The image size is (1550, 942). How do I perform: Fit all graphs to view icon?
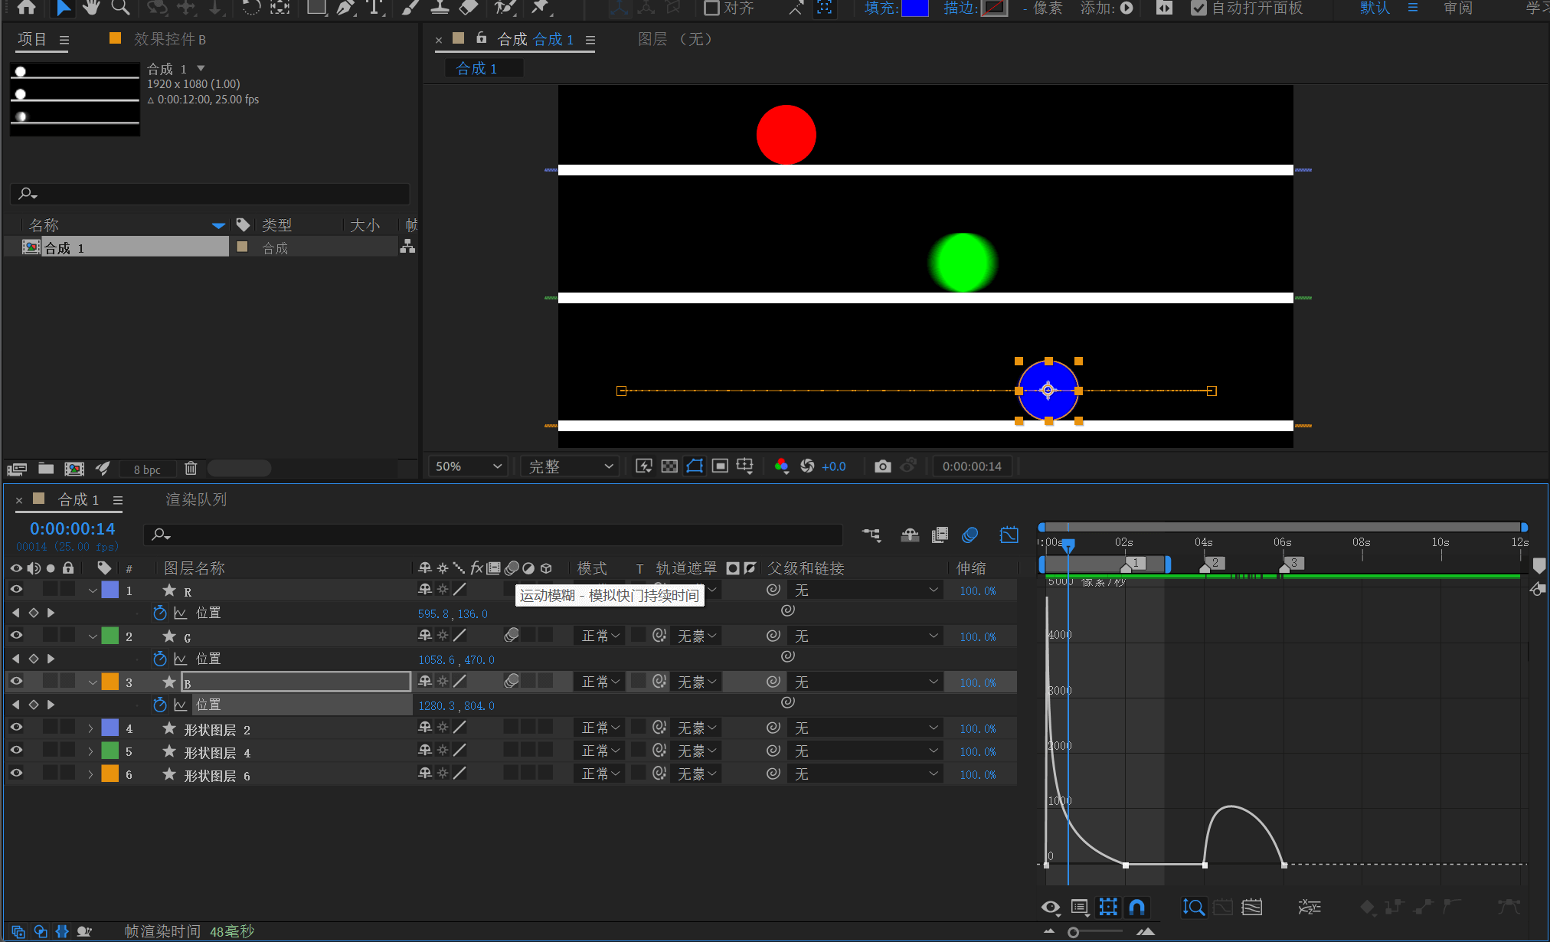point(1252,908)
